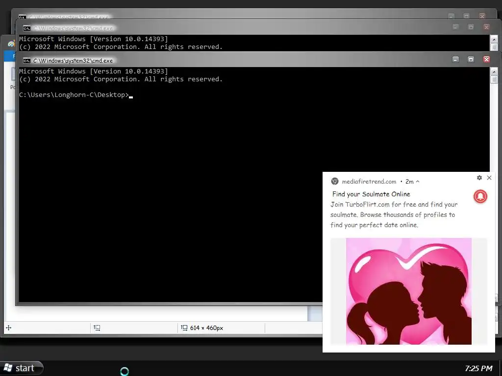
Task: Click the scrollbar thumb in the front Command Prompt
Action: [x=494, y=80]
